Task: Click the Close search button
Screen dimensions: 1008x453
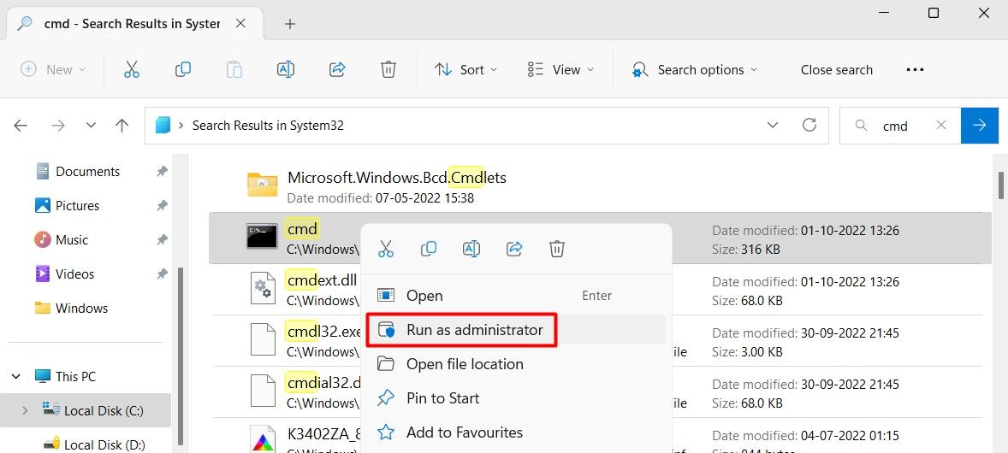Action: (x=837, y=70)
